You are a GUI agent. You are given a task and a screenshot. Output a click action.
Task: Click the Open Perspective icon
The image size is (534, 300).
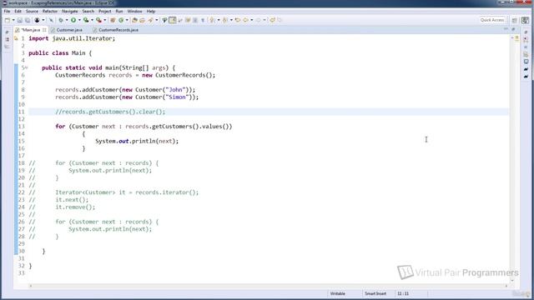point(515,20)
